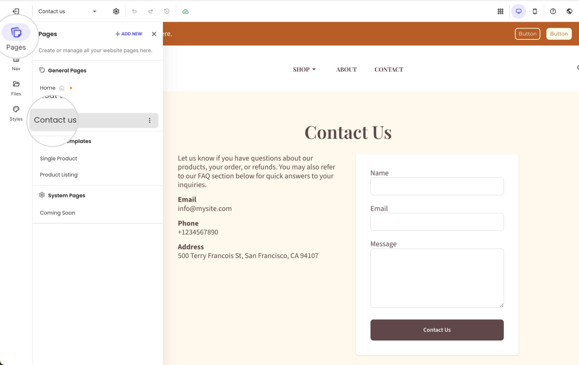
Task: Expand the SHOP navigation dropdown
Action: click(x=304, y=70)
